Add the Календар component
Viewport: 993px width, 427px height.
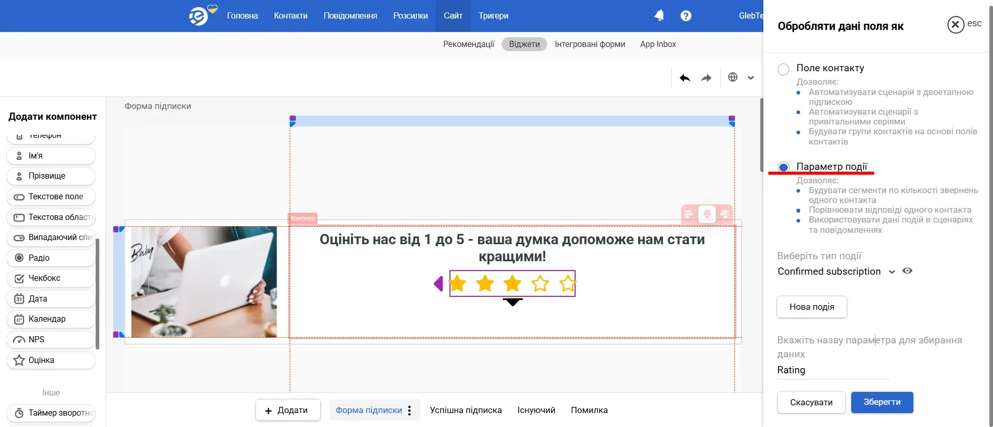(51, 319)
